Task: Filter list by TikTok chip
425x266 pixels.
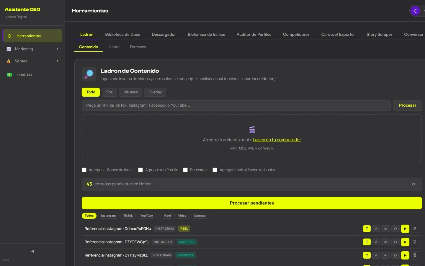Action: tap(128, 216)
